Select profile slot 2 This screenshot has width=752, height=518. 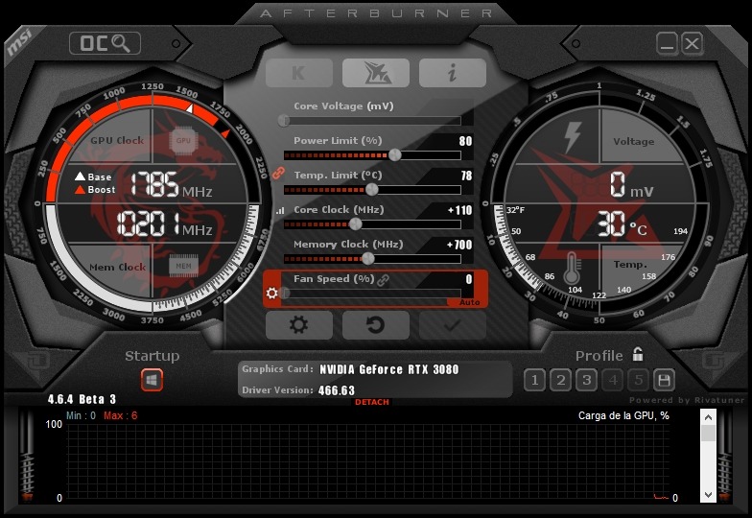560,380
